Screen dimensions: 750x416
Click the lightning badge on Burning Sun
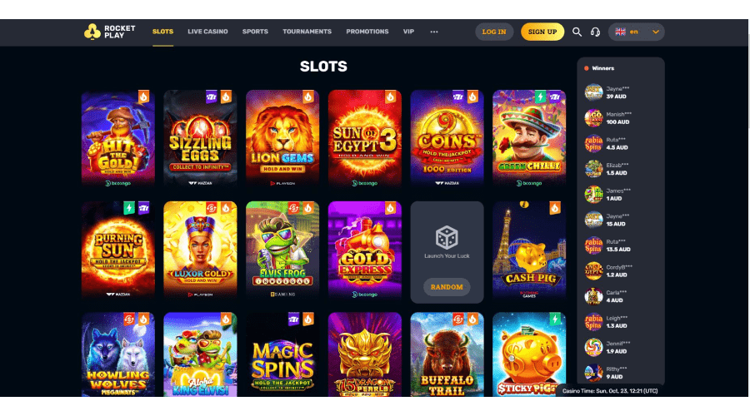pyautogui.click(x=129, y=208)
